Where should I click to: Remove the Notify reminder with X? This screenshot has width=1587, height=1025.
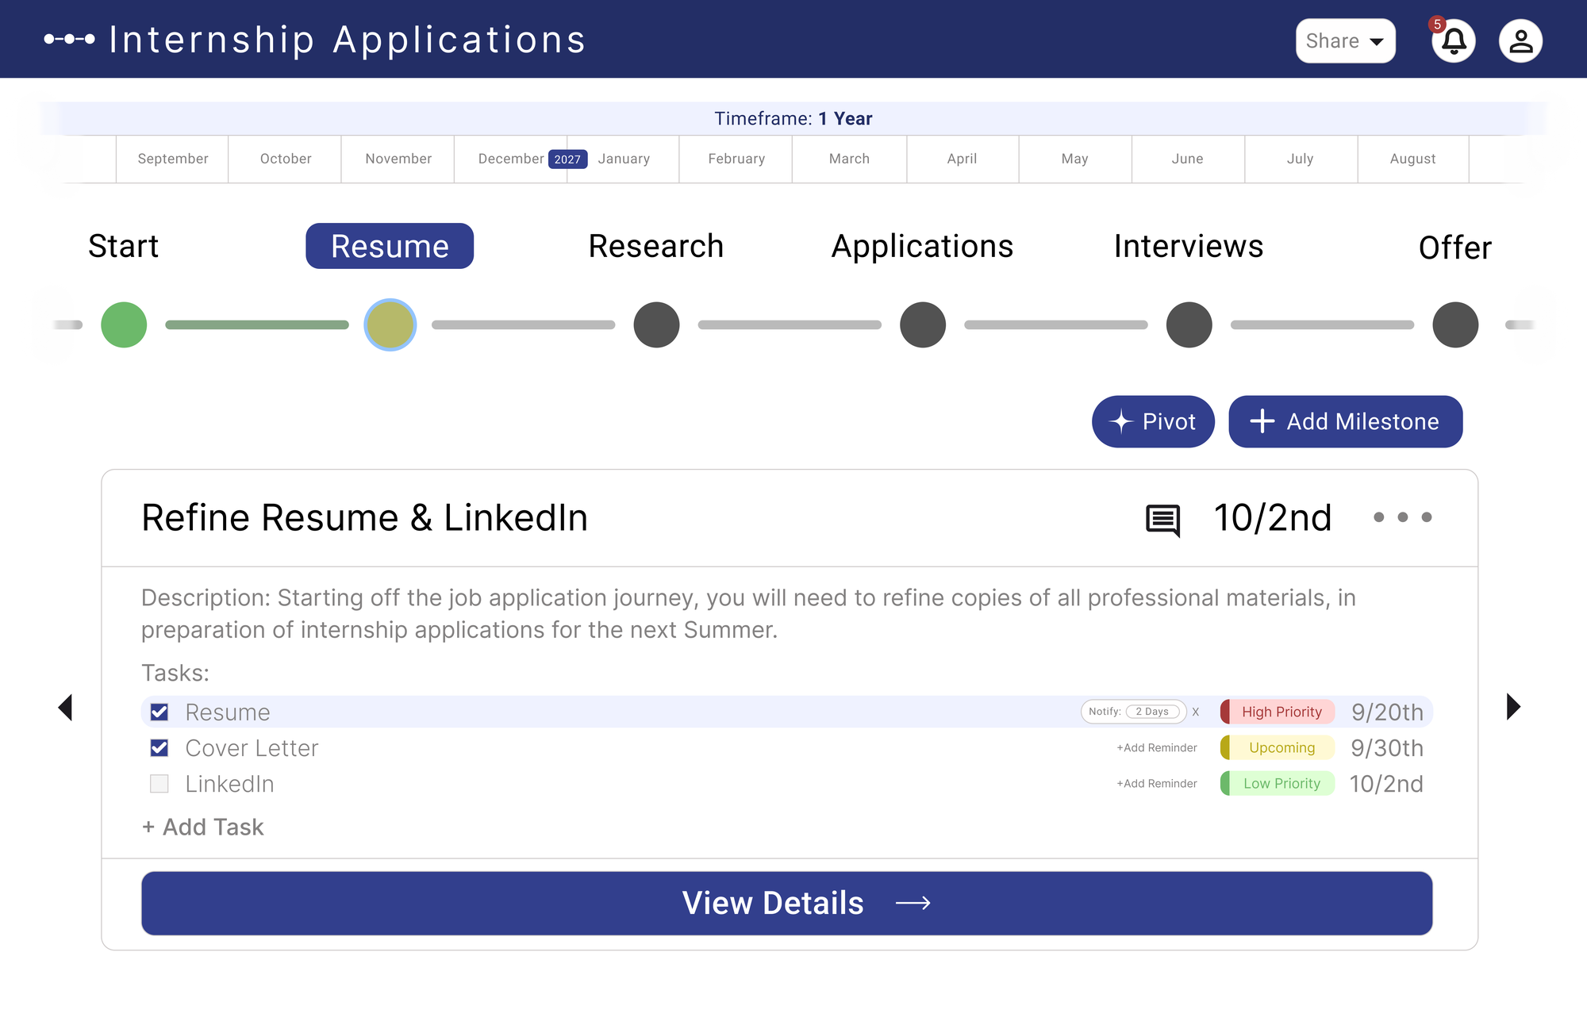(x=1195, y=712)
